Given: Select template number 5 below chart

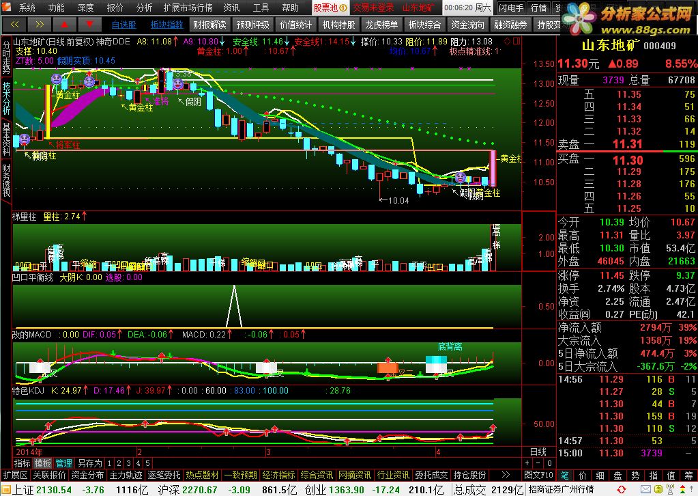Looking at the screenshot, I should [x=148, y=463].
